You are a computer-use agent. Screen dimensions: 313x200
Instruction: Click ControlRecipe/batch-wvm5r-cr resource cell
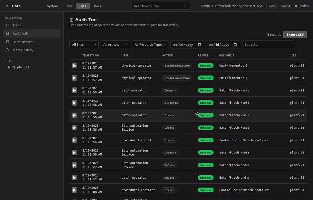(244, 140)
